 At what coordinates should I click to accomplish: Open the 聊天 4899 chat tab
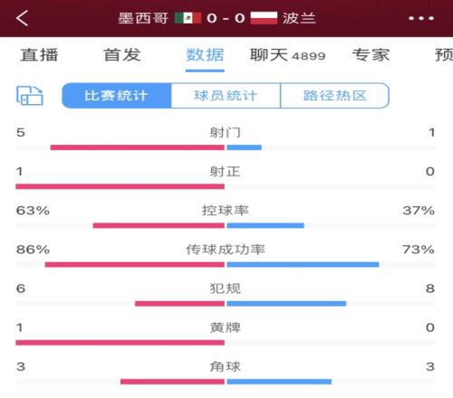pyautogui.click(x=288, y=55)
